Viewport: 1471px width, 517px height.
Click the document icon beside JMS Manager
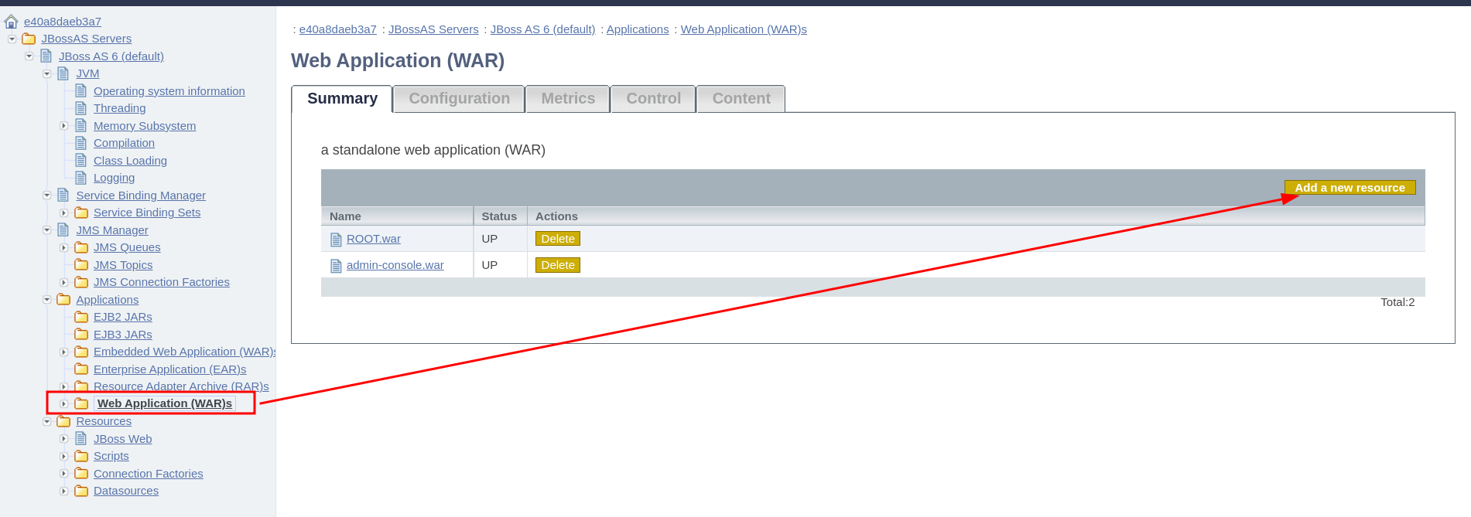click(x=63, y=230)
